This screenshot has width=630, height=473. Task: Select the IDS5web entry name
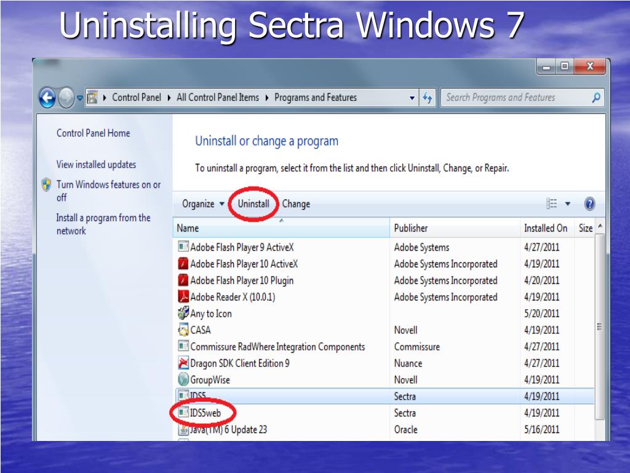click(x=205, y=413)
